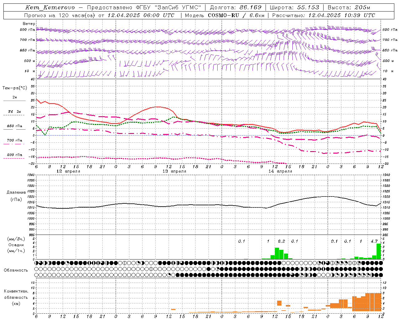
Task: Click the long-dash 850 гПа legend line
Action: click(x=14, y=130)
